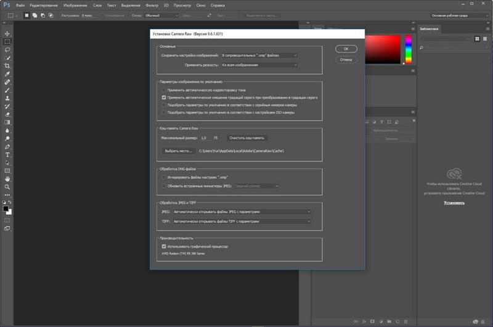This screenshot has width=493, height=327.
Task: Select the Eraser tool
Action: pyautogui.click(x=7, y=115)
